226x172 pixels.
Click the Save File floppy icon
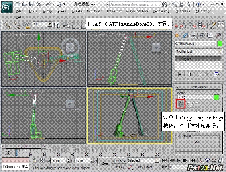[x=31, y=4]
